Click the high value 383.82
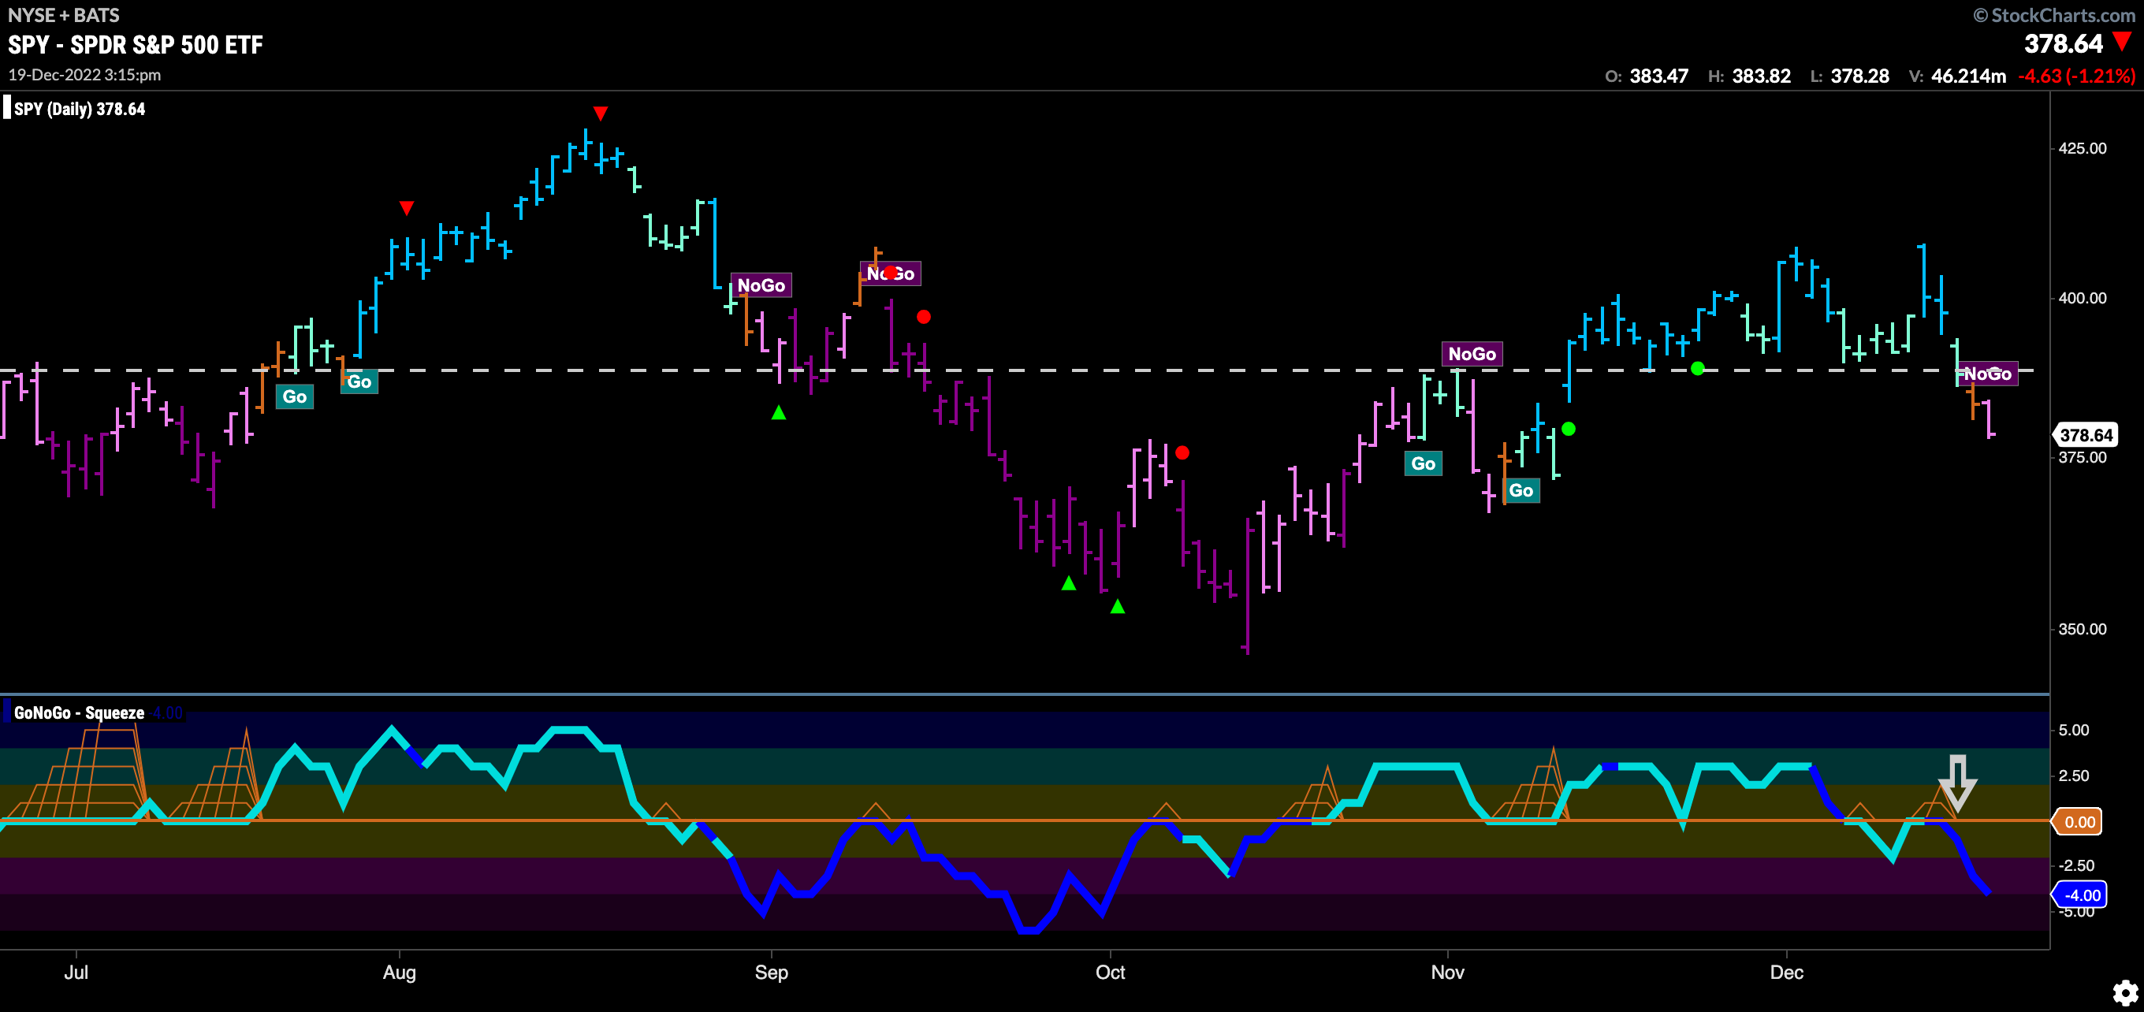The height and width of the screenshot is (1012, 2144). coord(1761,76)
